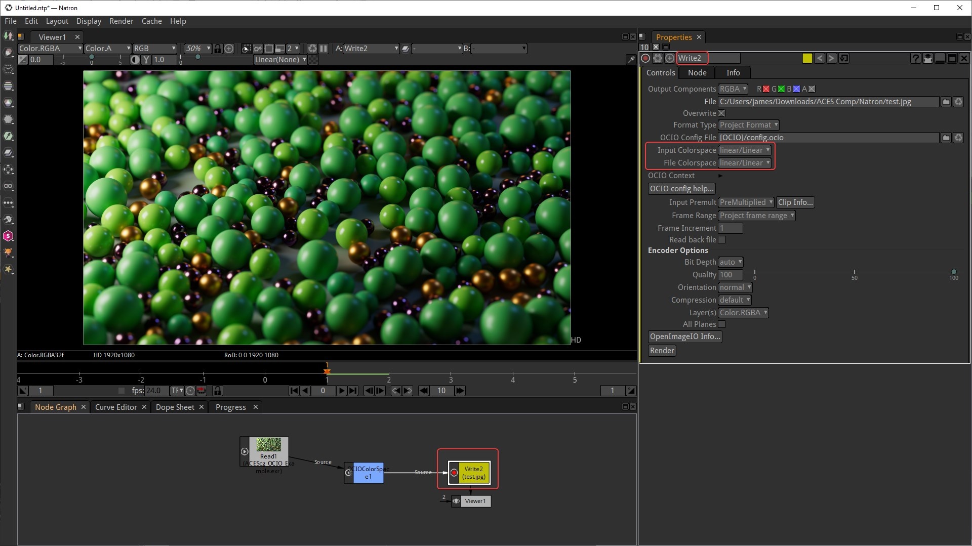Screen dimensions: 972x546
Task: Switch to the Curve Editor tab
Action: [116, 407]
